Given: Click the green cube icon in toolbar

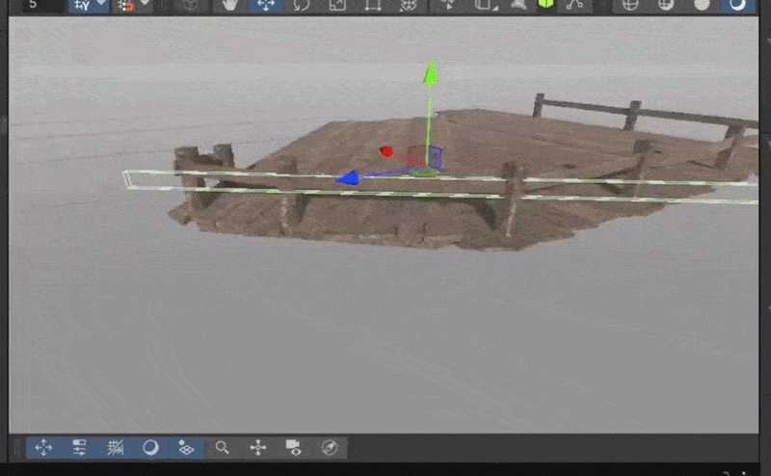Looking at the screenshot, I should [545, 5].
